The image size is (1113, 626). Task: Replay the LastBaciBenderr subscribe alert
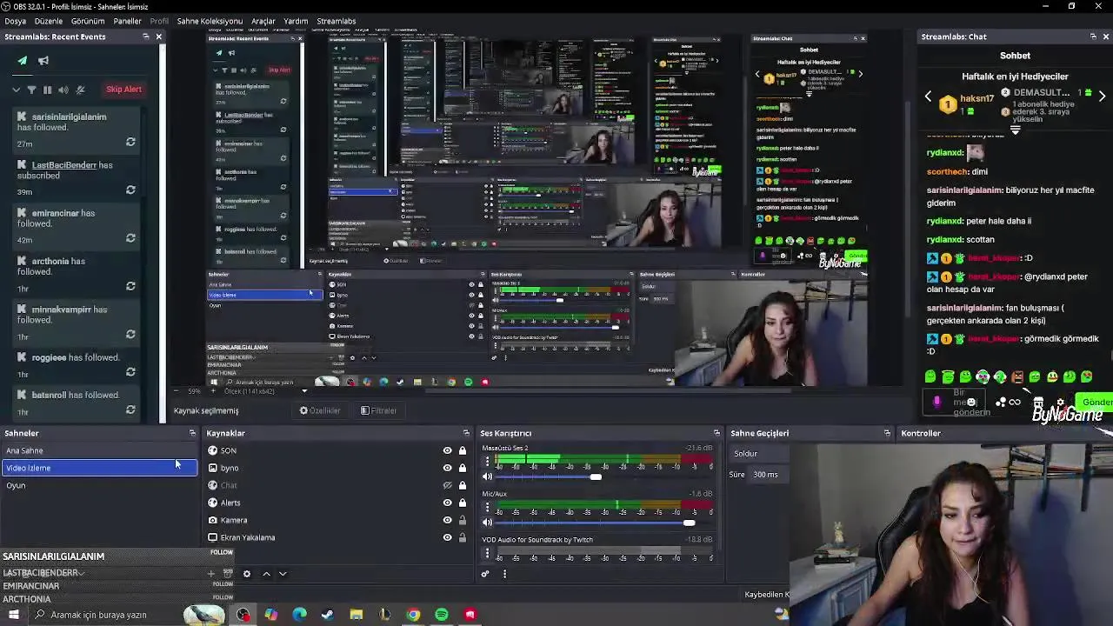click(130, 190)
